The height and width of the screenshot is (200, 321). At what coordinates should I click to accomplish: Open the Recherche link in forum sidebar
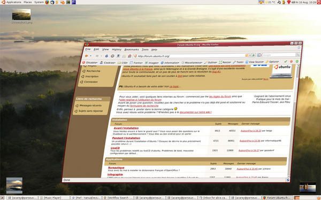point(93,71)
